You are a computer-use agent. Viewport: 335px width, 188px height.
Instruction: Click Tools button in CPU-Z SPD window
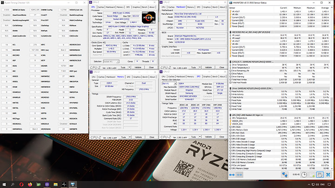coord(194,136)
